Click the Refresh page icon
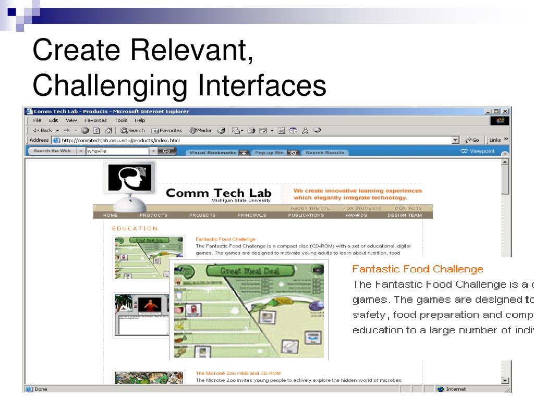The width and height of the screenshot is (534, 400). pyautogui.click(x=96, y=131)
